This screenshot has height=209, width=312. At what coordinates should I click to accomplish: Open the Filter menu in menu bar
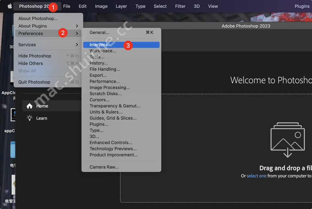pos(180,6)
